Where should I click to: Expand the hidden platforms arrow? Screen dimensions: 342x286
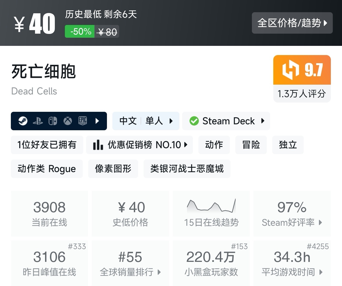97,121
